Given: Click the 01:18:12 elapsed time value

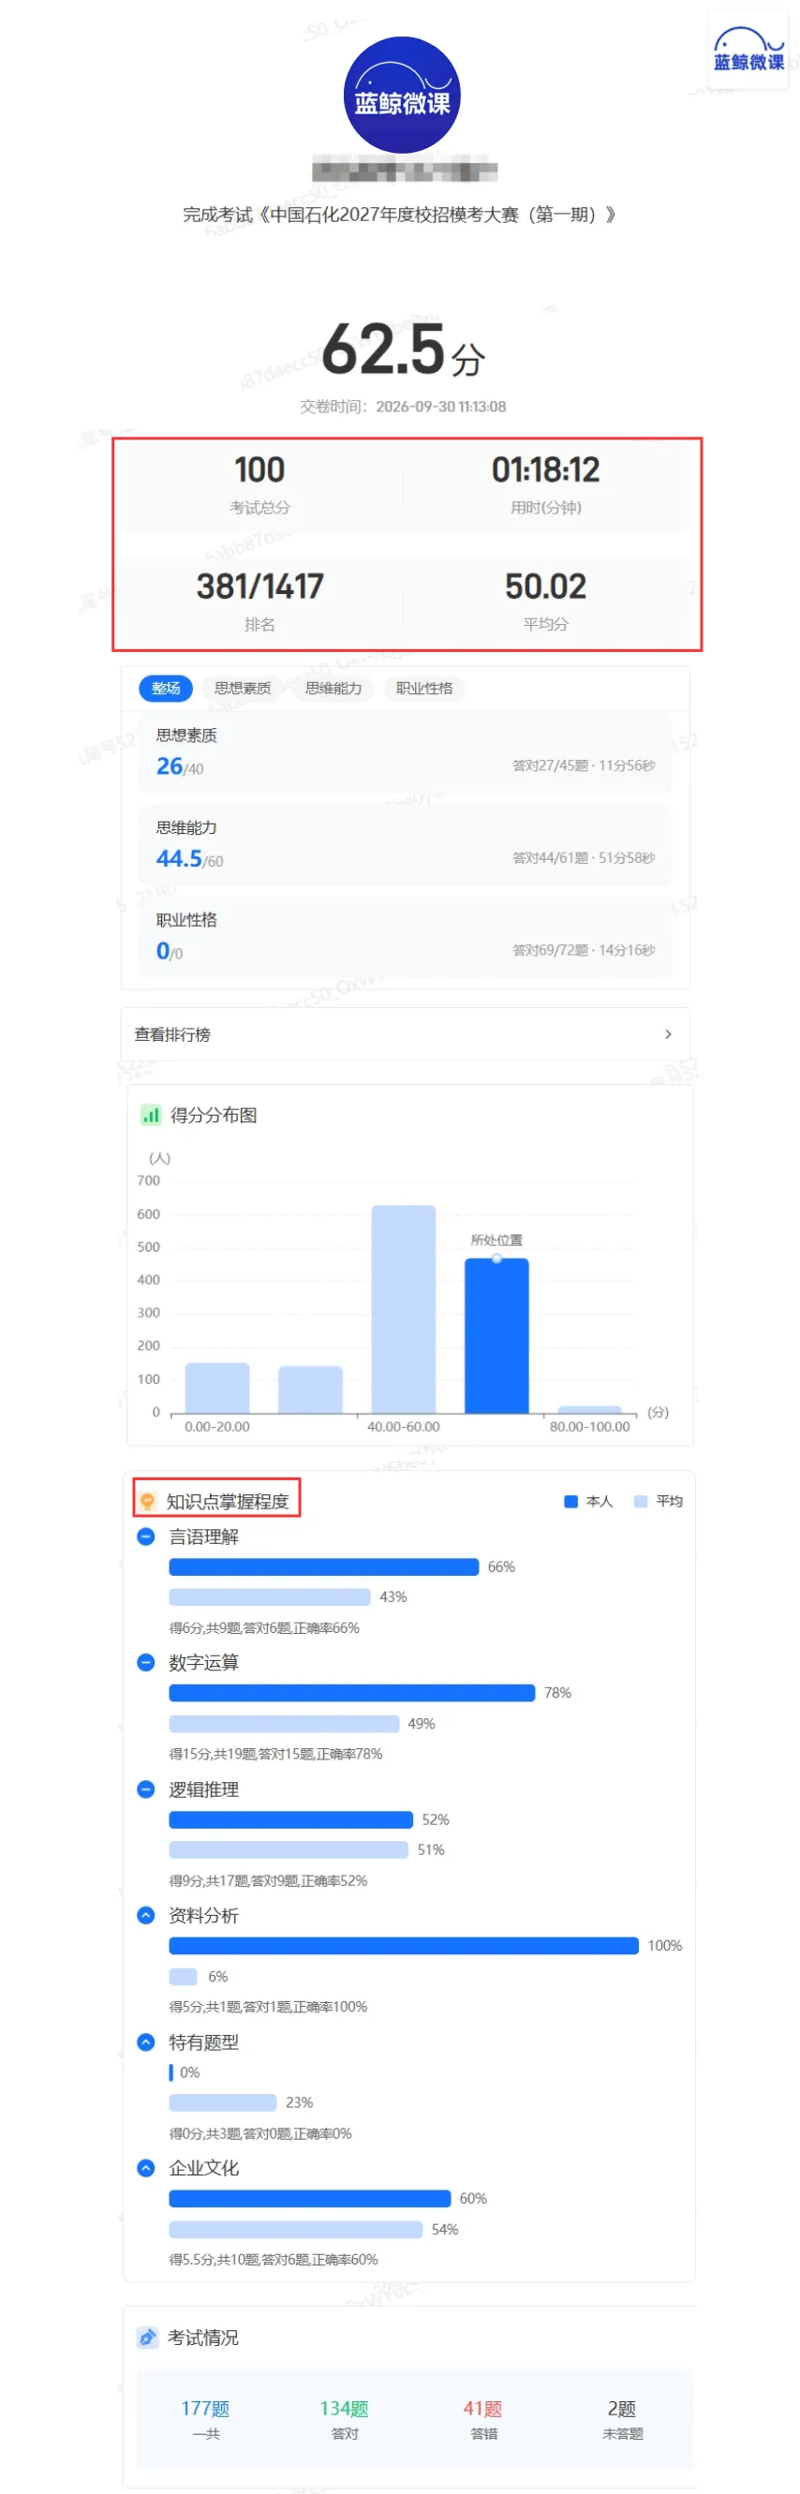Looking at the screenshot, I should (545, 469).
